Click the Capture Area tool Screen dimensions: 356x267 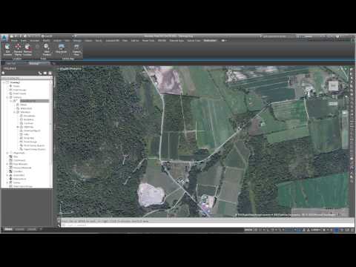[x=76, y=50]
